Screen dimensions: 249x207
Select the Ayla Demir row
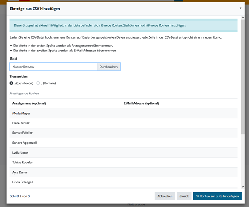tap(20, 172)
